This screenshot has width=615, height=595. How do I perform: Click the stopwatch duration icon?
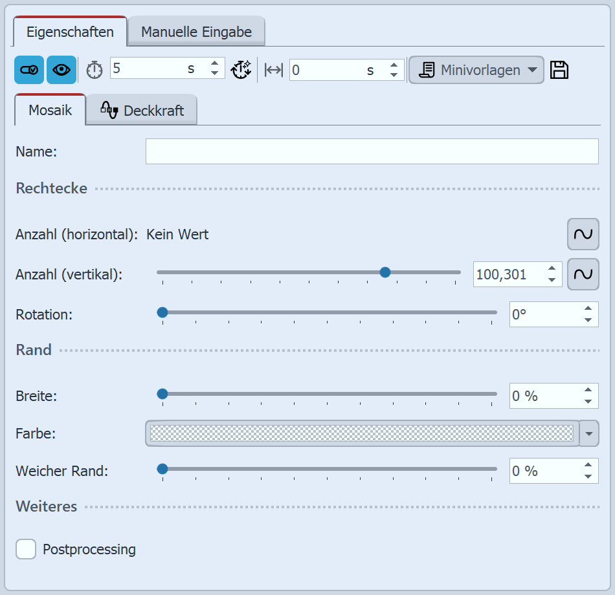pyautogui.click(x=95, y=70)
